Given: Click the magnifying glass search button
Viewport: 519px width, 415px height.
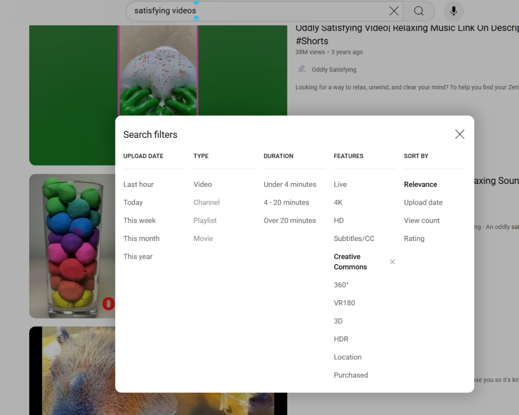Looking at the screenshot, I should coord(419,11).
